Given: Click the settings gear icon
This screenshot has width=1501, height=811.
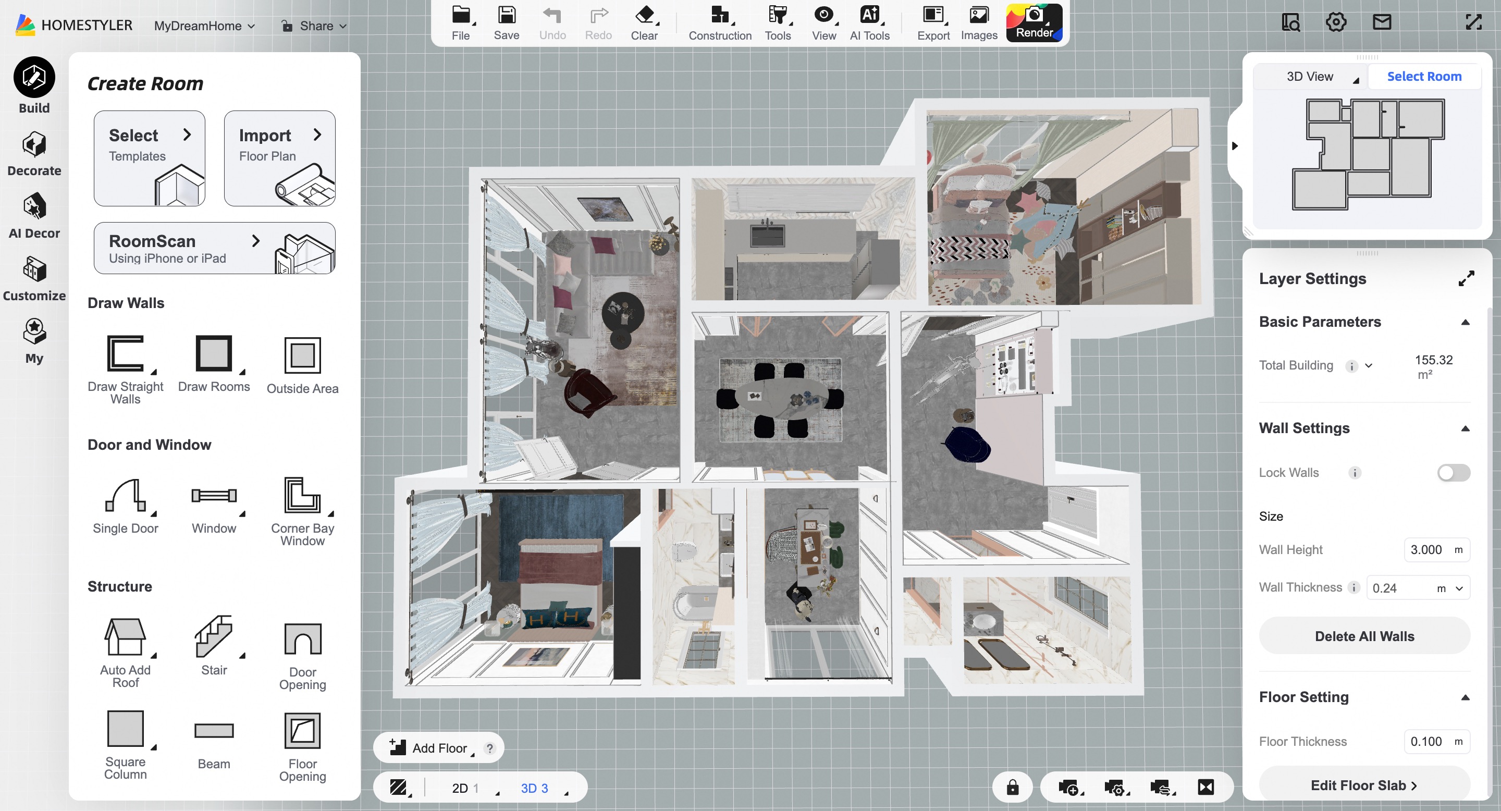Looking at the screenshot, I should tap(1335, 22).
